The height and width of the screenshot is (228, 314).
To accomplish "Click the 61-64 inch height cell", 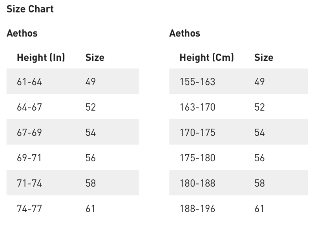I will coord(29,82).
